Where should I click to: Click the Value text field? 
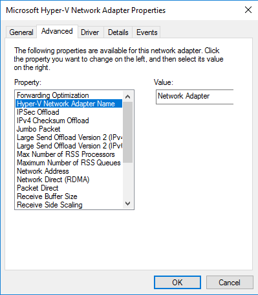[195, 97]
